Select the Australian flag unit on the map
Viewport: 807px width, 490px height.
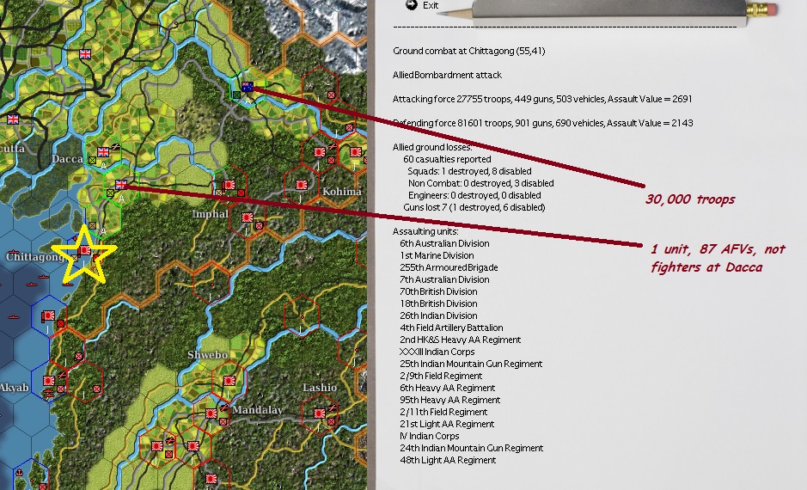pos(248,87)
